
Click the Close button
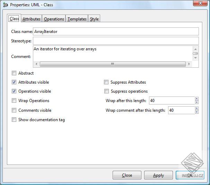tap(127, 175)
